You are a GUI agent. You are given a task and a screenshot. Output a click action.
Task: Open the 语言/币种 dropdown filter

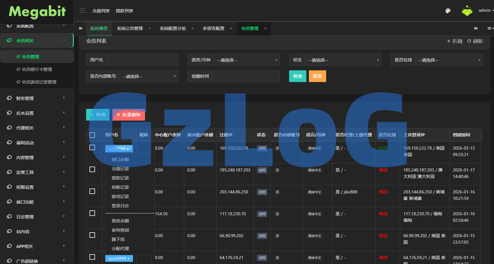(247, 60)
